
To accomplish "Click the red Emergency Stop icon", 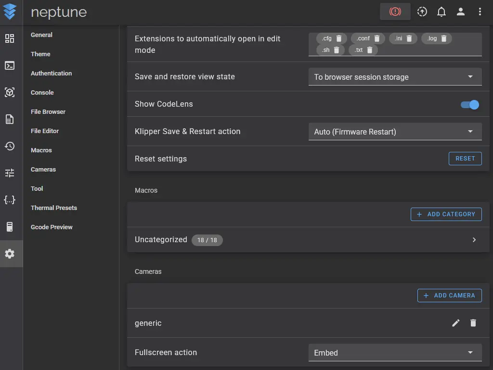I will pyautogui.click(x=395, y=12).
